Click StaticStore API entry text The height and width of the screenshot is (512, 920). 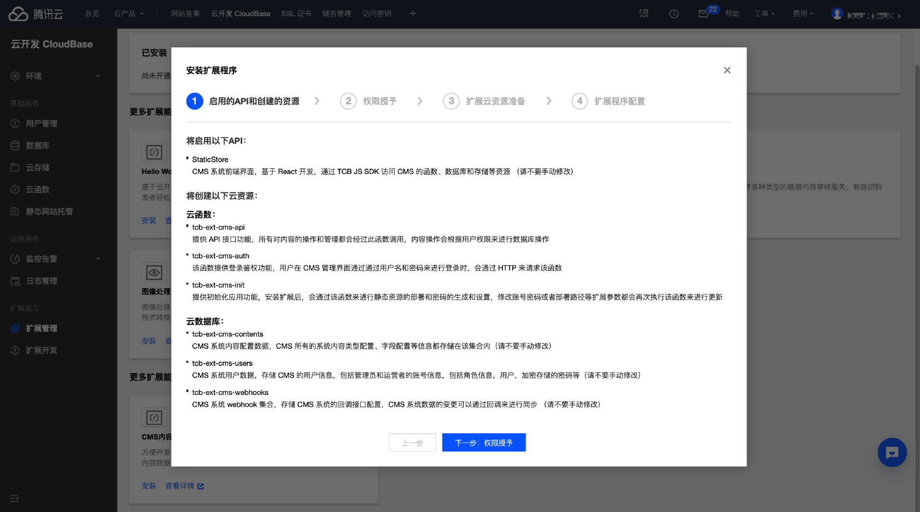pos(210,159)
